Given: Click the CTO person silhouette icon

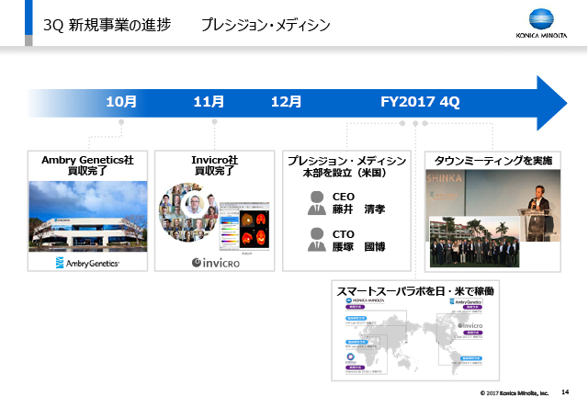Looking at the screenshot, I should [317, 239].
